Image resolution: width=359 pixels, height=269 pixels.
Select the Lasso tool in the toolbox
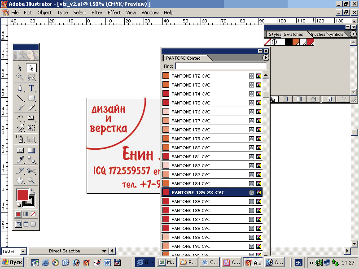pos(31,77)
